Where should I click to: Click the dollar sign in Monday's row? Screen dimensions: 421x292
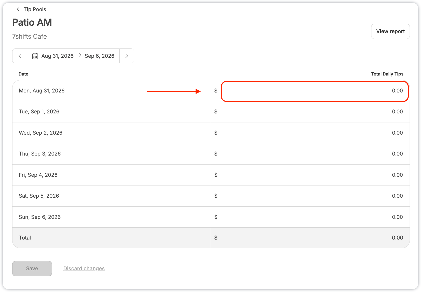pos(216,91)
